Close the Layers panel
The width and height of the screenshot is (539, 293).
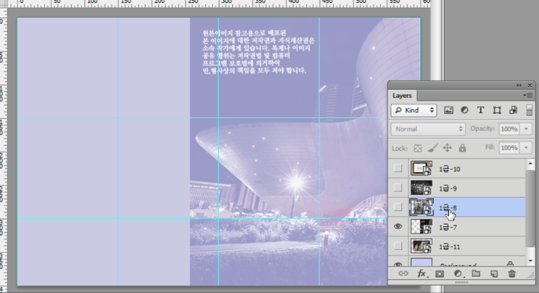click(x=530, y=85)
